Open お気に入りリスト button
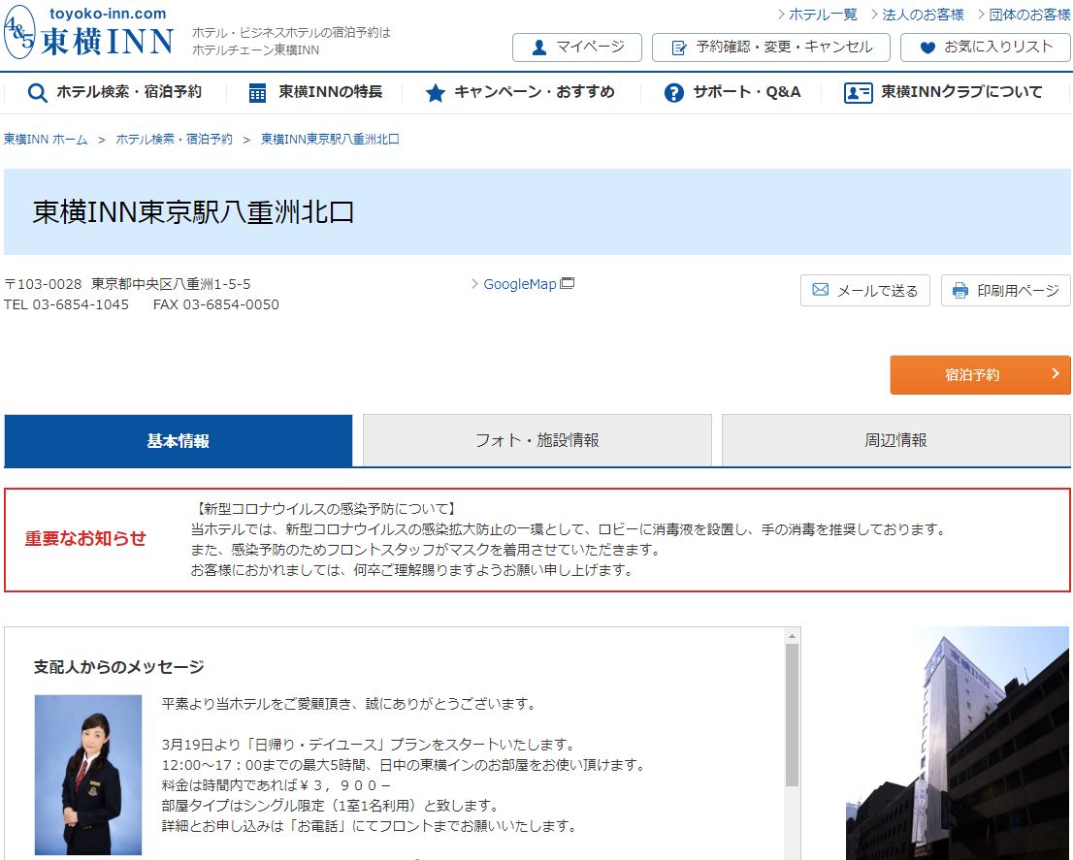This screenshot has width=1073, height=860. pyautogui.click(x=986, y=48)
